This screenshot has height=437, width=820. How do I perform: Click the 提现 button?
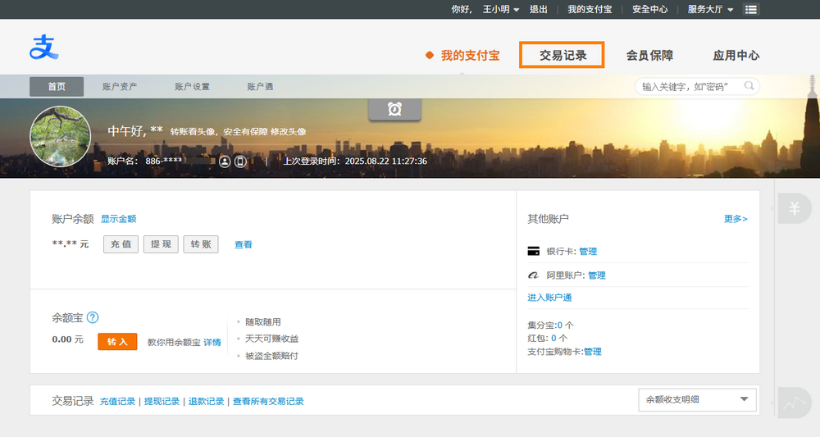[x=161, y=244]
